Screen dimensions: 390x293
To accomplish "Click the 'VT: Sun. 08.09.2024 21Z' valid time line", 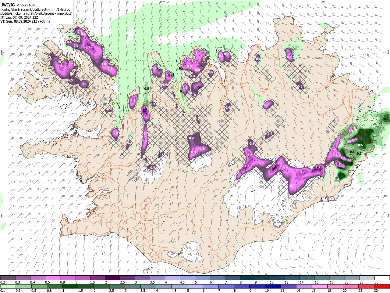I will 19,21.
